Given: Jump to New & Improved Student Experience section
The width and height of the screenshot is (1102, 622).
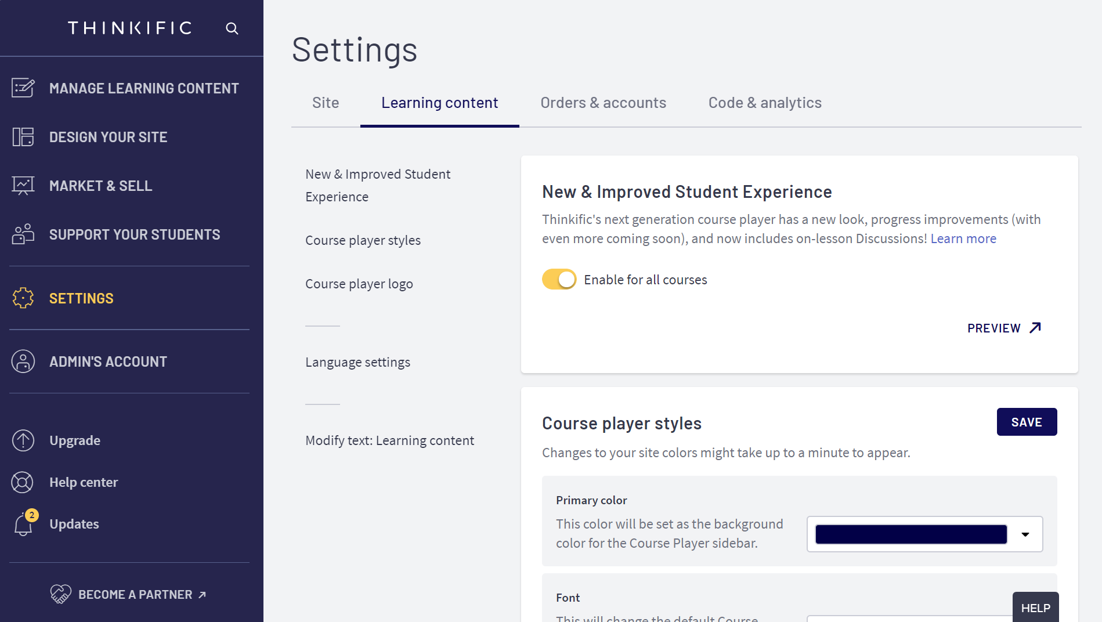Looking at the screenshot, I should [378, 186].
